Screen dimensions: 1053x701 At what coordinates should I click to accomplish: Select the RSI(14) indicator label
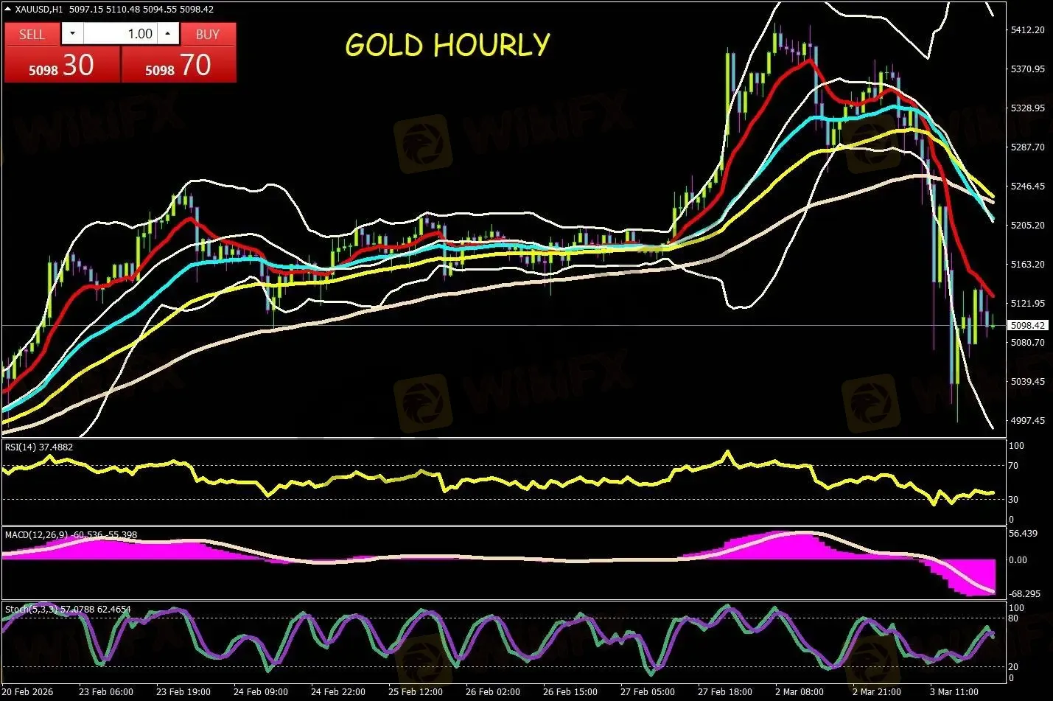(39, 447)
